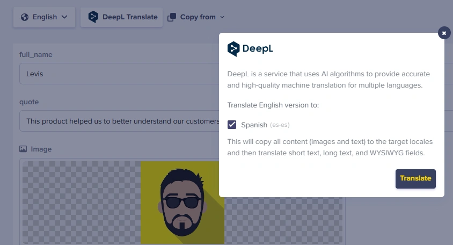Click the image icon beside Image label

[x=23, y=149]
